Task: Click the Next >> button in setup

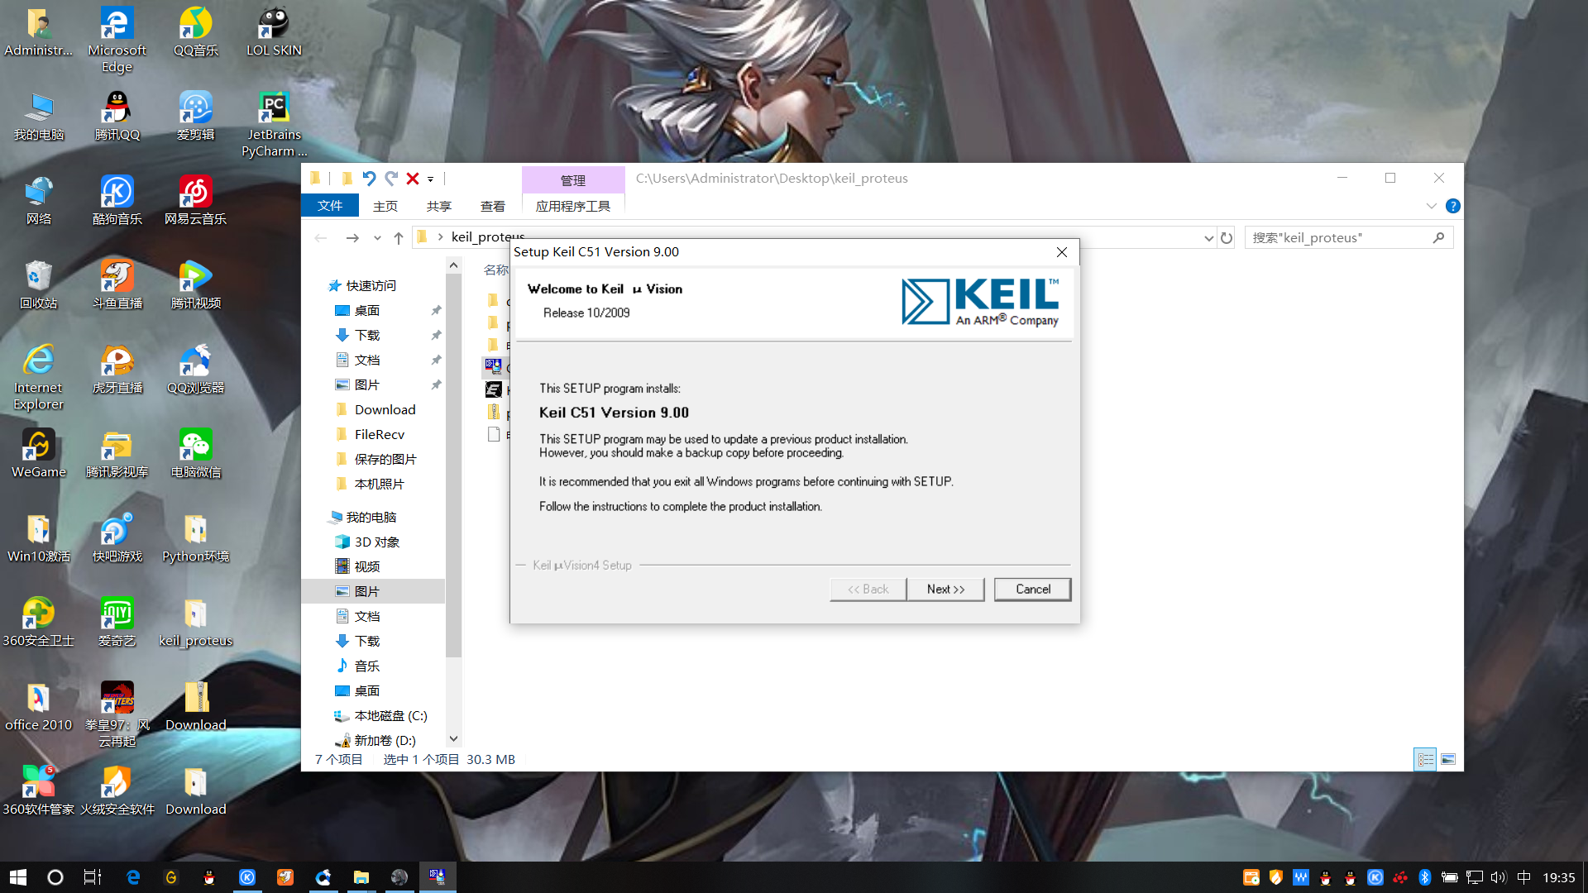Action: point(945,589)
